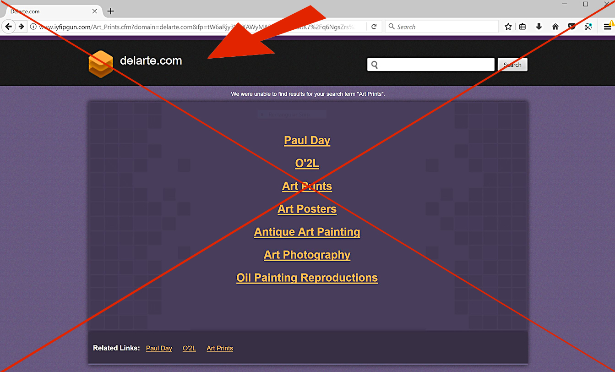Focus the page search text box
615x372 pixels.
pos(431,65)
